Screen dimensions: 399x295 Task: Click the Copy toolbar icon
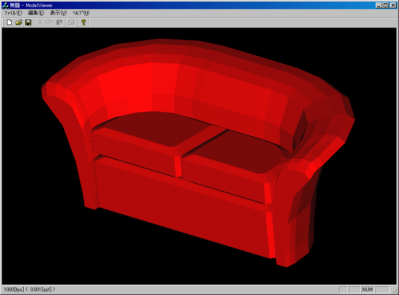point(50,22)
